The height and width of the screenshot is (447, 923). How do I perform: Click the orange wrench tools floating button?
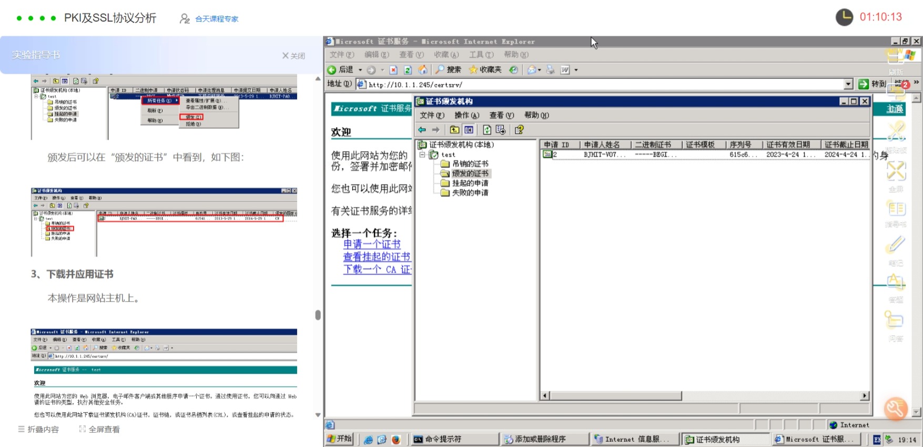coord(896,409)
